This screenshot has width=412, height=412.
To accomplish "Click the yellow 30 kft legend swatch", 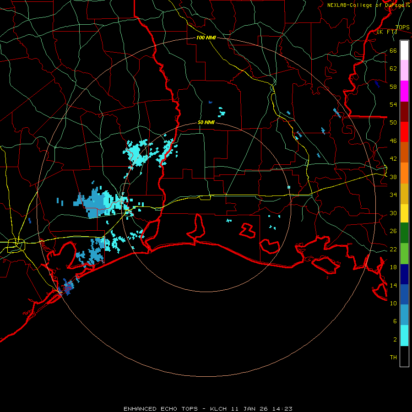I will [404, 213].
